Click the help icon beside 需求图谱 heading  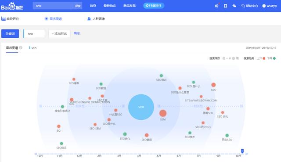click(21, 48)
